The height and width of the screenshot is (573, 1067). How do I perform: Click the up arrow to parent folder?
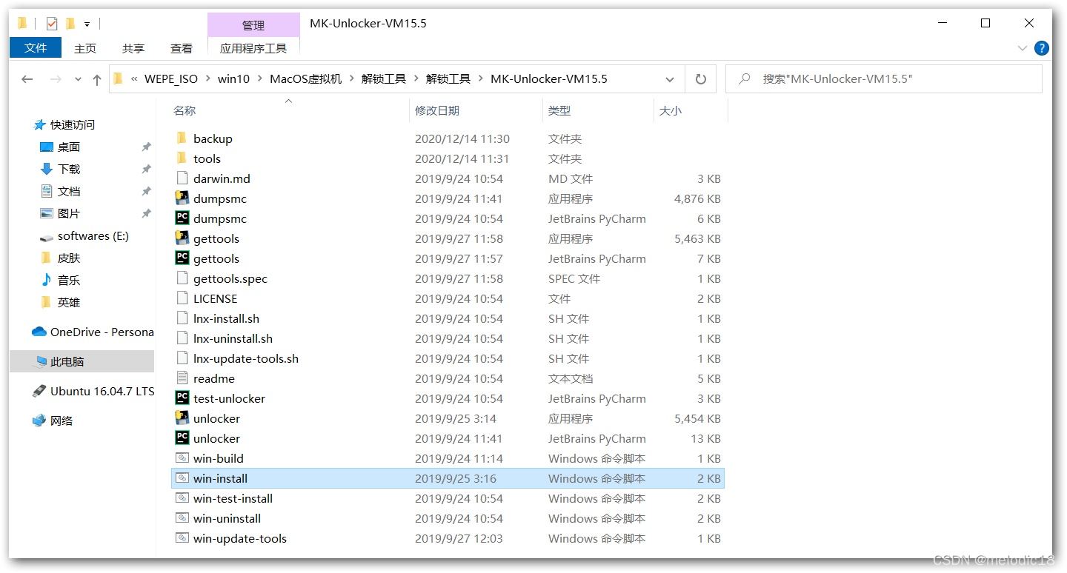(x=96, y=78)
